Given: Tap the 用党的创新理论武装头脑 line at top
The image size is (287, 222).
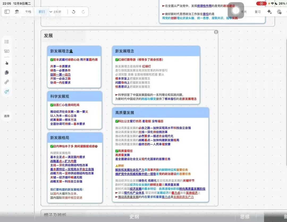Looking at the screenshot, I should (200, 18).
